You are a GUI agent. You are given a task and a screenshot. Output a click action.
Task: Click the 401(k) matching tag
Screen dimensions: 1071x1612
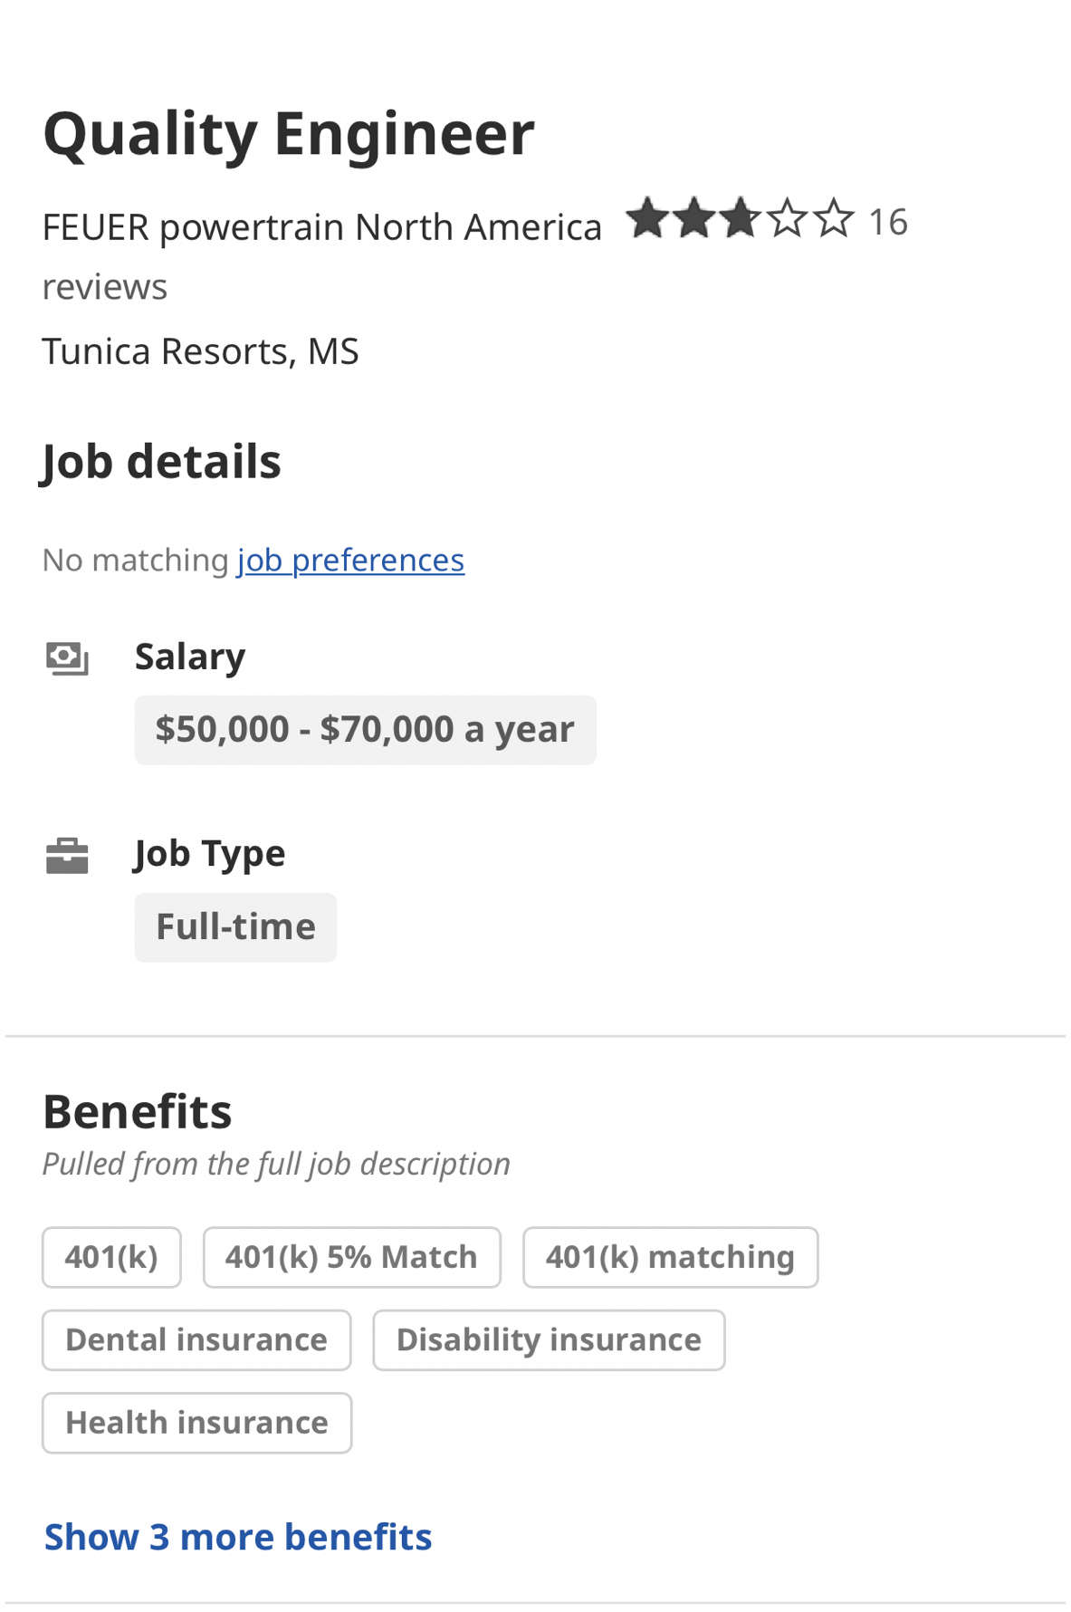click(670, 1257)
